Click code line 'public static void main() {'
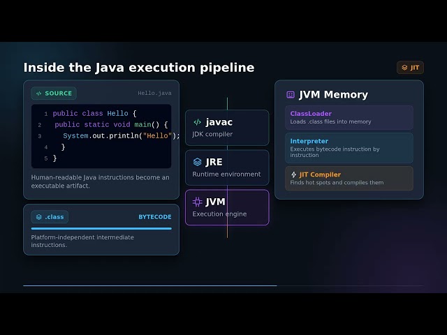This screenshot has width=447, height=335. [x=111, y=124]
